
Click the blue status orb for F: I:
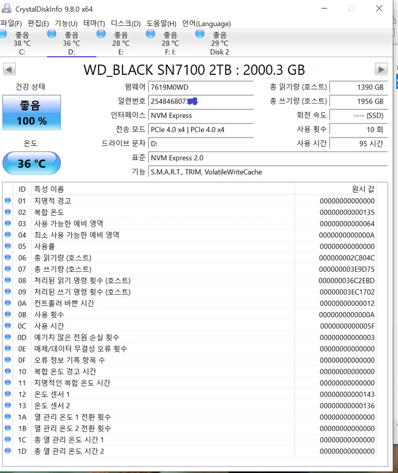coord(150,33)
